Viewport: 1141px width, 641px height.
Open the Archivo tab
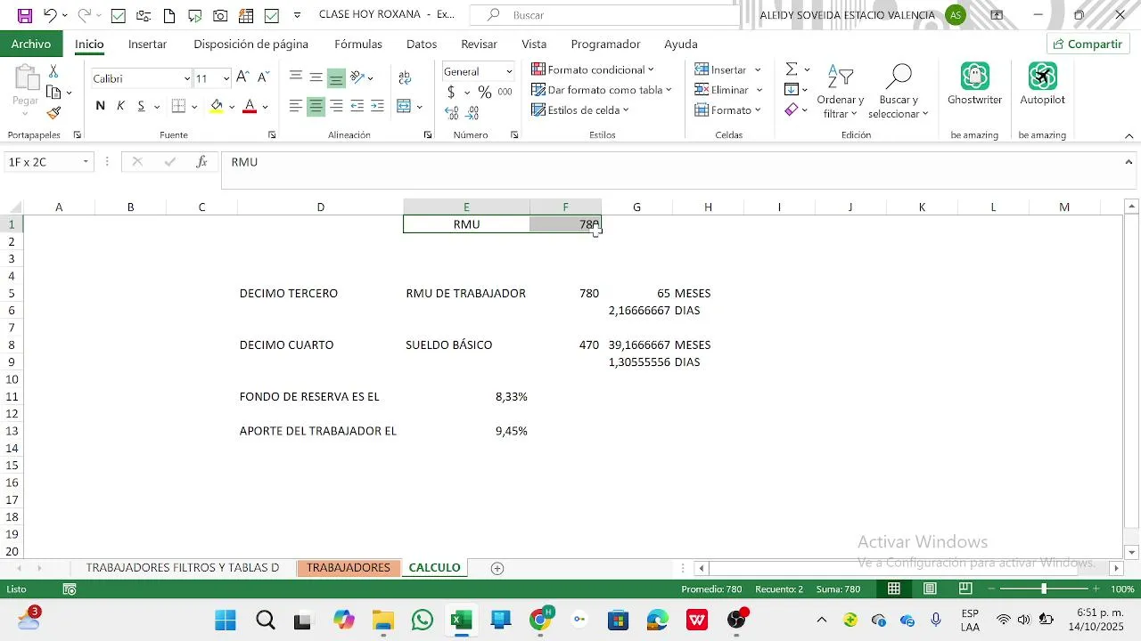pos(31,44)
